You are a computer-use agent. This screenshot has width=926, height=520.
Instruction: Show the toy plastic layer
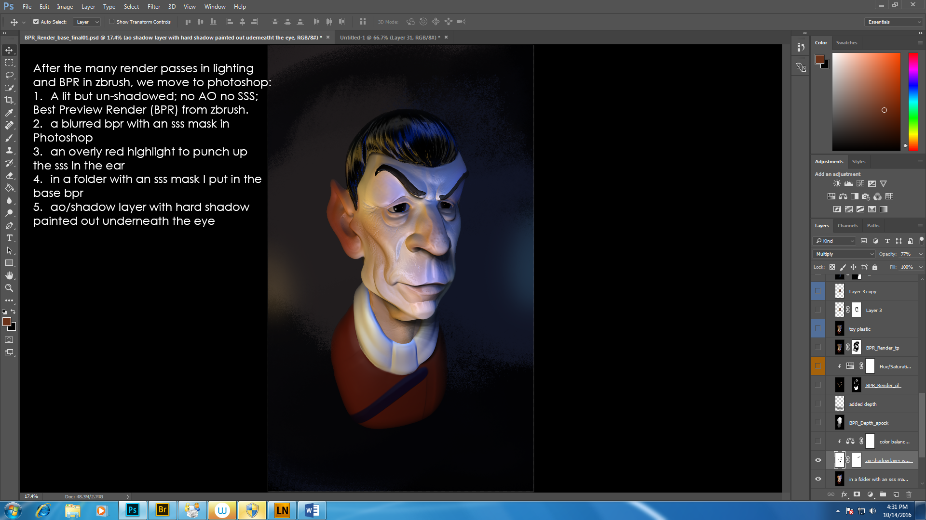pyautogui.click(x=818, y=329)
